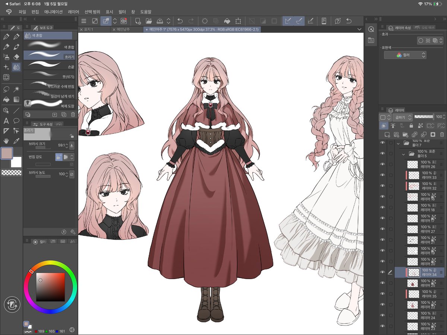Click the Undo arrow in command bar

[x=180, y=21]
